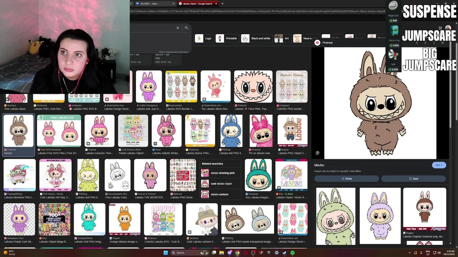Open Steam from the taskbar
Screen dimensions: 458x257
[284, 253]
